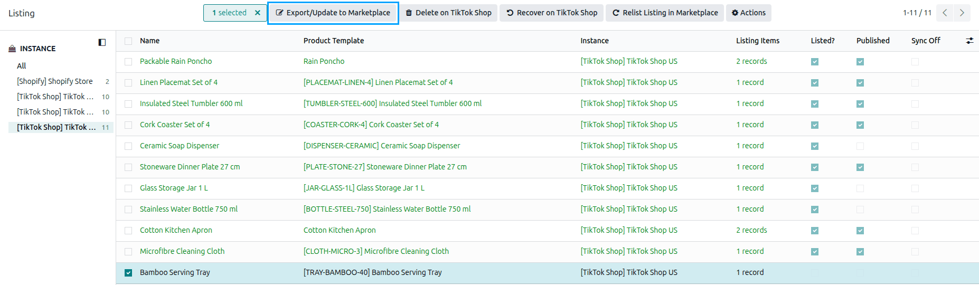Uncheck the Bamboo Serving Tray row checkbox

(x=128, y=273)
